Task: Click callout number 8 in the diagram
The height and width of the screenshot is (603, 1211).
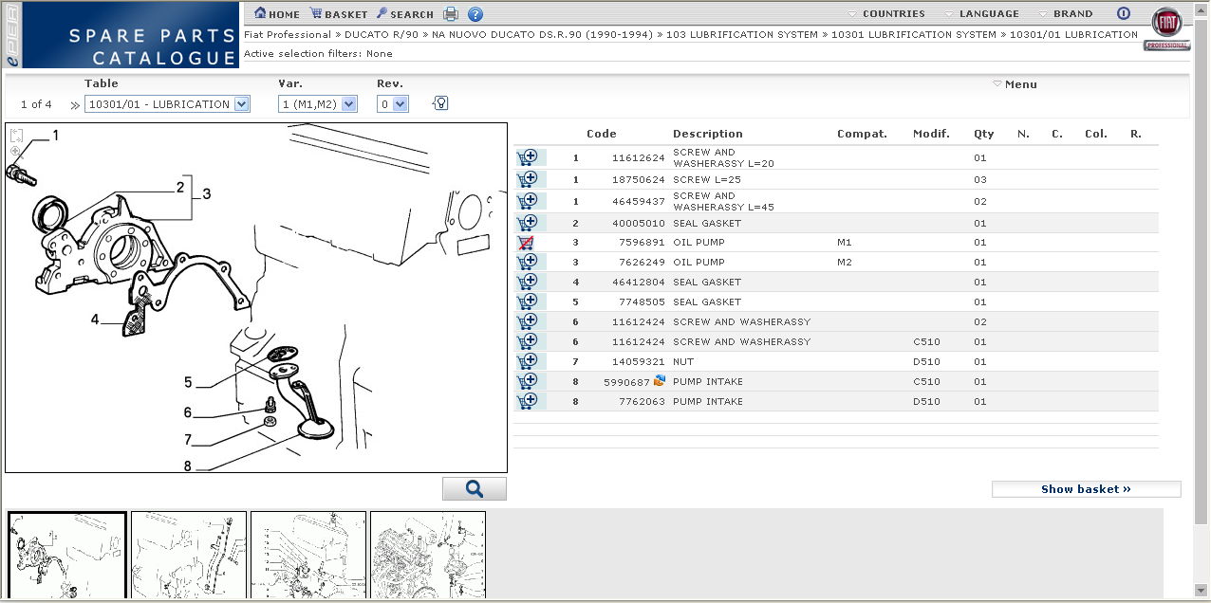Action: [x=188, y=466]
